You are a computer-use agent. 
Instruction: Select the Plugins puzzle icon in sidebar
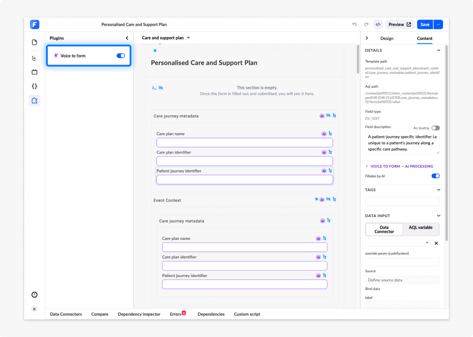pos(35,100)
